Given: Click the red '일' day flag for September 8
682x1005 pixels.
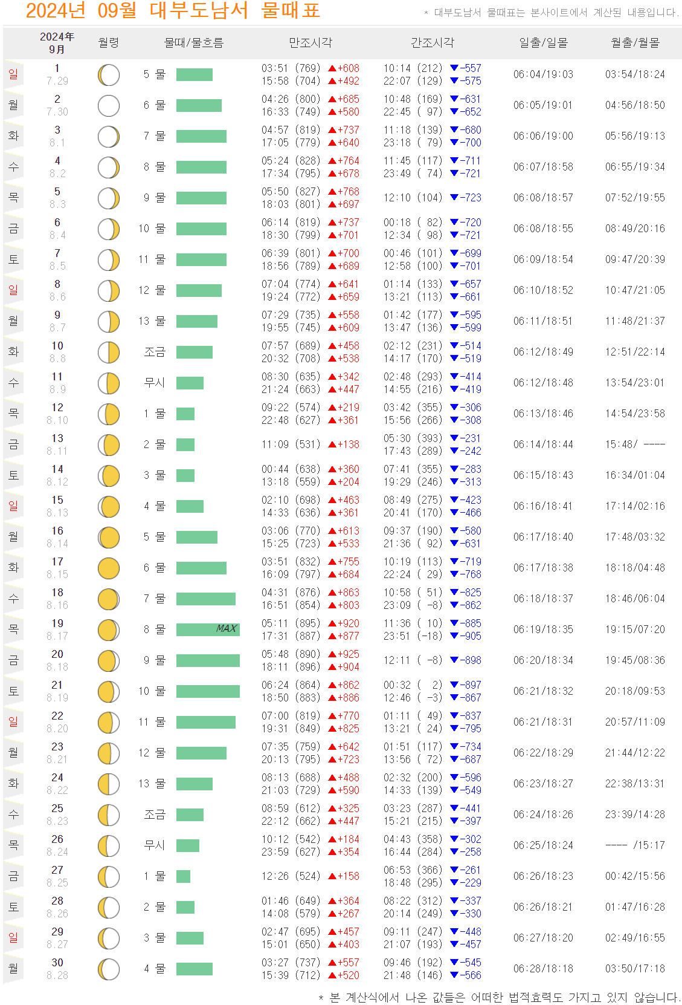Looking at the screenshot, I should [13, 290].
